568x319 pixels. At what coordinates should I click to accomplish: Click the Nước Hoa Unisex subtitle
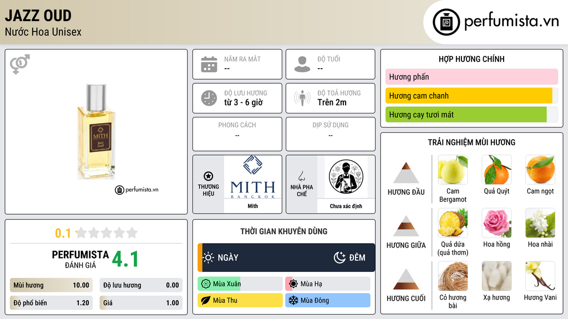coord(43,32)
